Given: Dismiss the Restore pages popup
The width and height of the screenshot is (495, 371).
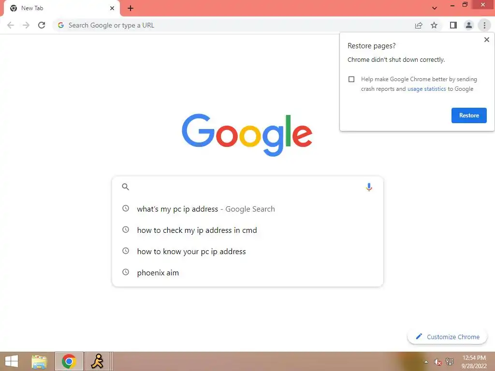Looking at the screenshot, I should click(x=486, y=40).
